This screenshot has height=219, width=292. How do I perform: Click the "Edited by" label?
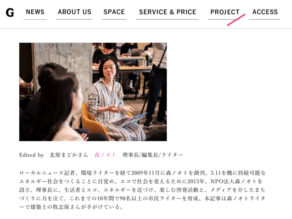click(x=32, y=155)
